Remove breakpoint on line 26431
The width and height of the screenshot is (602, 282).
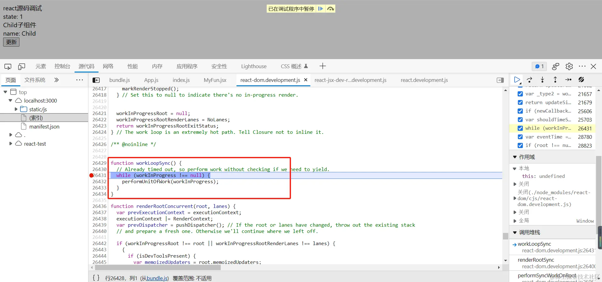click(x=92, y=175)
